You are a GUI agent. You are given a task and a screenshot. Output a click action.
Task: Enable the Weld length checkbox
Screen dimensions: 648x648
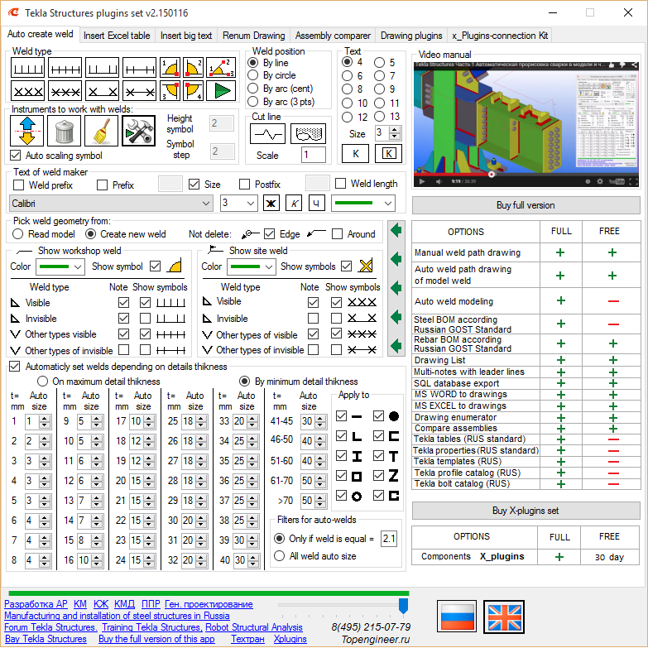pyautogui.click(x=341, y=185)
